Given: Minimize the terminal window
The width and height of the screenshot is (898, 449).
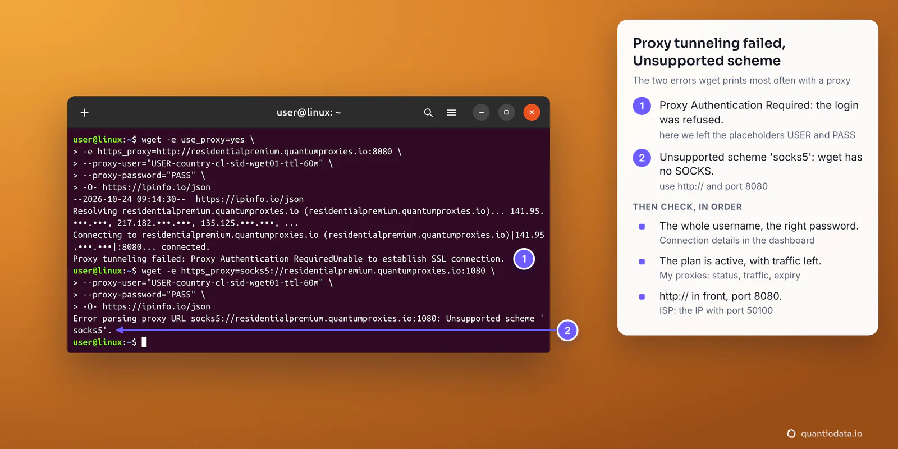Looking at the screenshot, I should [481, 112].
